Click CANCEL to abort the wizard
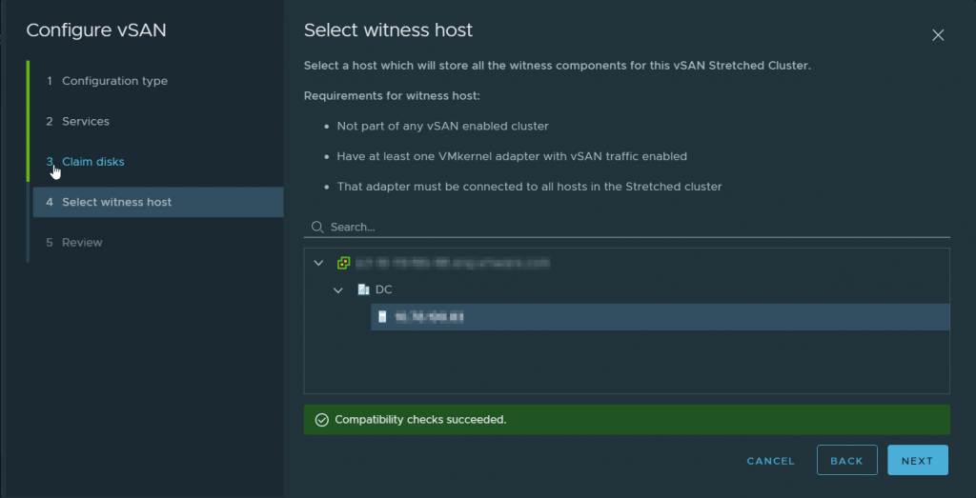The image size is (976, 498). pos(770,461)
